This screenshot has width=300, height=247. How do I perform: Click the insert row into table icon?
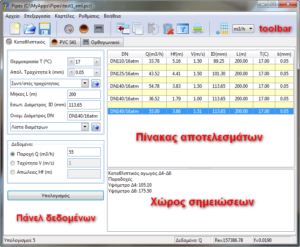(x=123, y=29)
